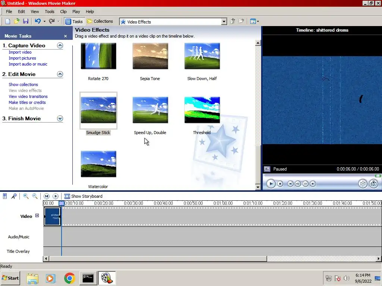Click the Up One Level folder icon
This screenshot has height=286, width=382.
232,21
